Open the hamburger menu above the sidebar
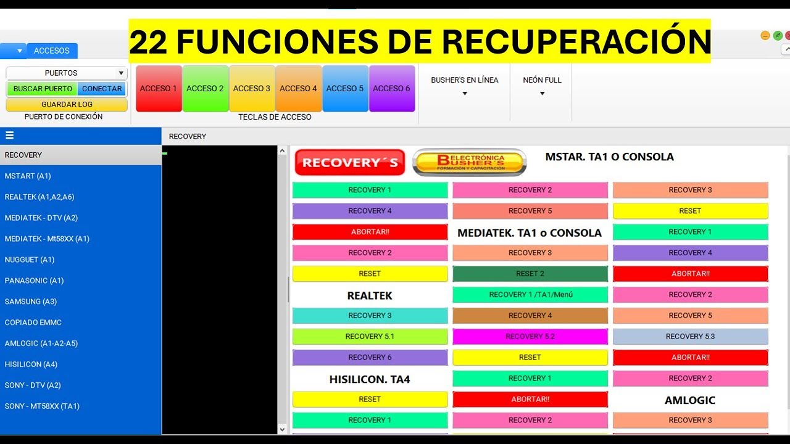Screen dimensions: 790x444 click(x=9, y=136)
